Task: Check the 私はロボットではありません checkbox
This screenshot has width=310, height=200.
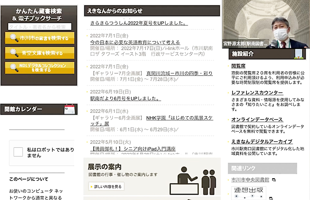Action: click(18, 152)
